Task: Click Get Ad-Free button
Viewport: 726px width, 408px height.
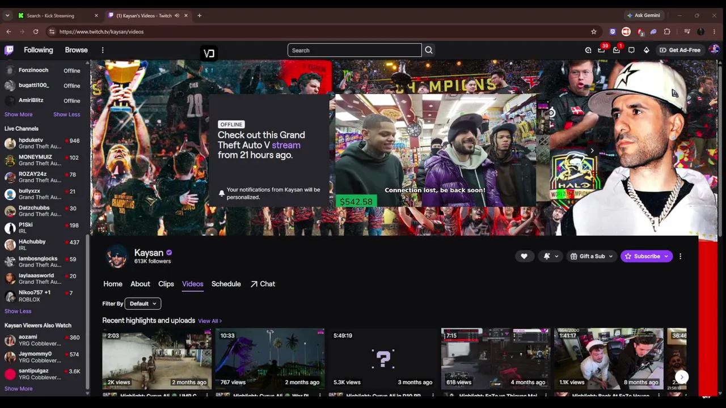Action: (679, 50)
